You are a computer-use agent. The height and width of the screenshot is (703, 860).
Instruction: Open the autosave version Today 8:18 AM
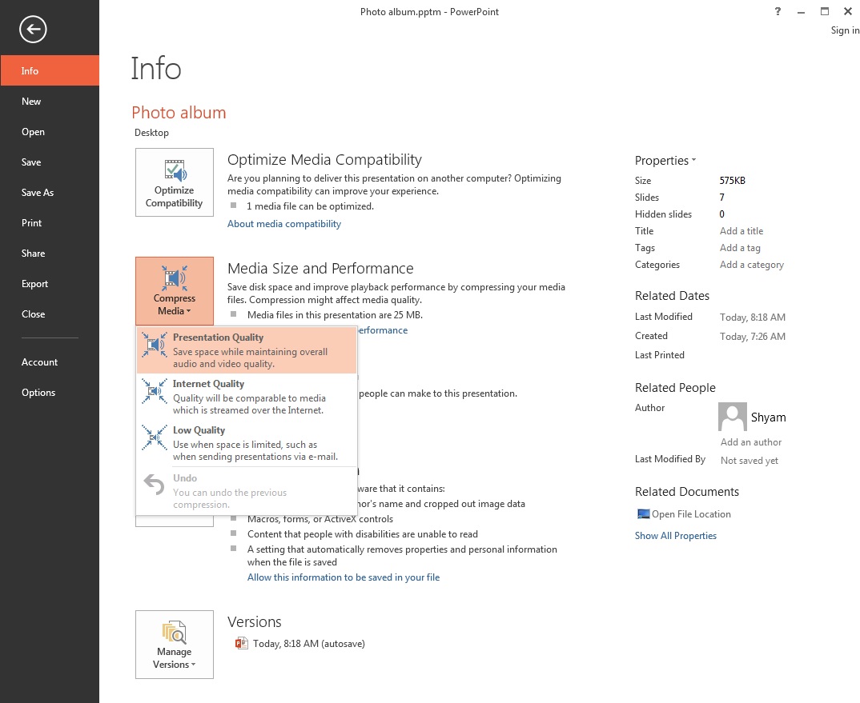[309, 644]
